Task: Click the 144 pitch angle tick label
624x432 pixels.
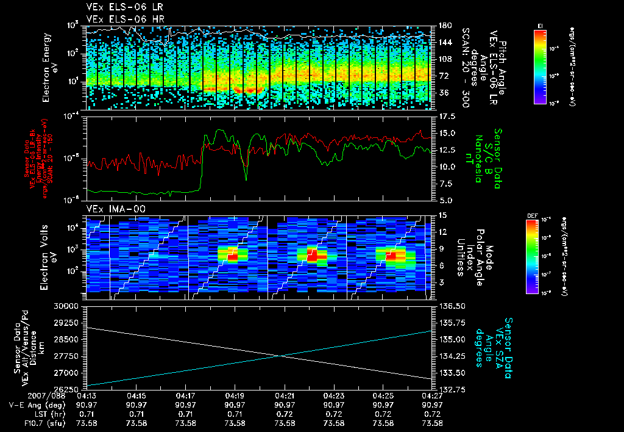Action: (445, 42)
